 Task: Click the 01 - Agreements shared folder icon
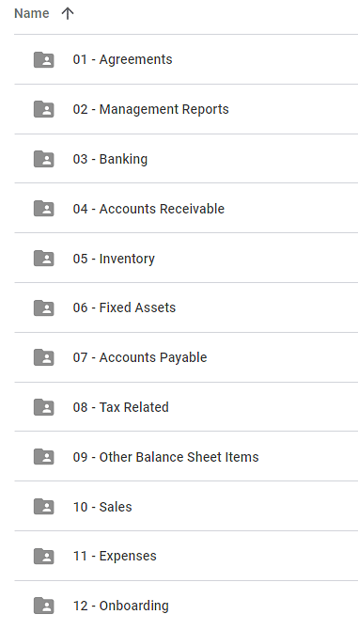(x=44, y=59)
